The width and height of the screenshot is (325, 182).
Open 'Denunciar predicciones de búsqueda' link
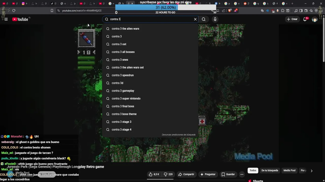click(x=178, y=135)
